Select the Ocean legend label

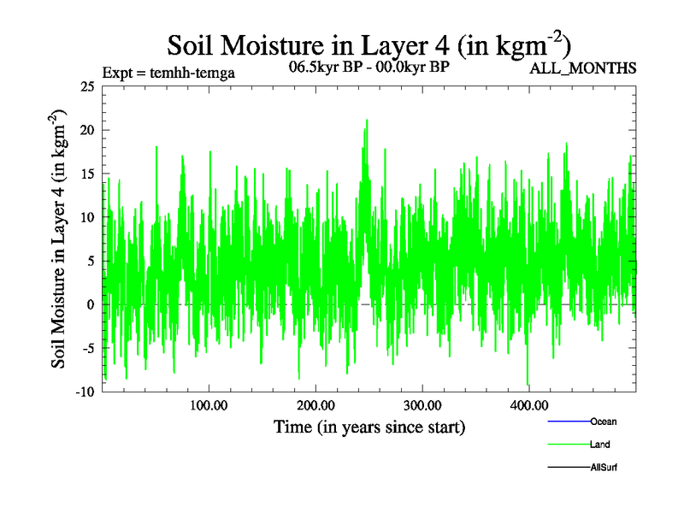click(603, 422)
